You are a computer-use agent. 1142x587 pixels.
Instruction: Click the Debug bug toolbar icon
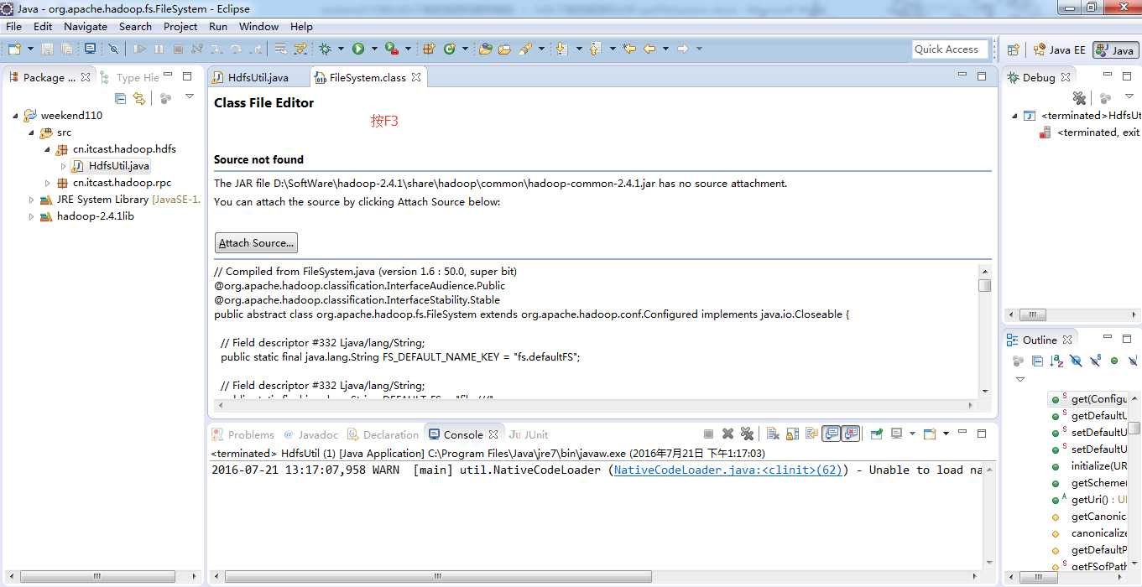pyautogui.click(x=325, y=49)
